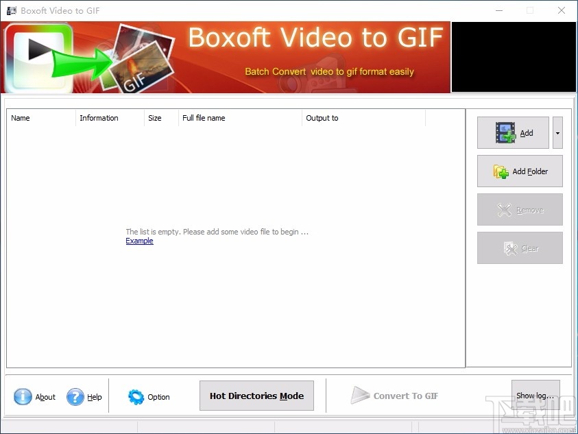Click the Add Folder button label
This screenshot has width=578, height=434.
(530, 171)
